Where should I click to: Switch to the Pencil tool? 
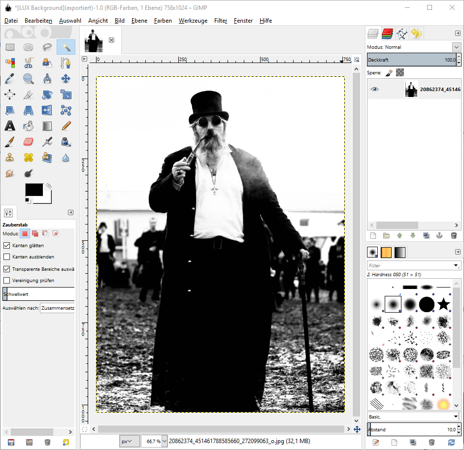tap(66, 126)
